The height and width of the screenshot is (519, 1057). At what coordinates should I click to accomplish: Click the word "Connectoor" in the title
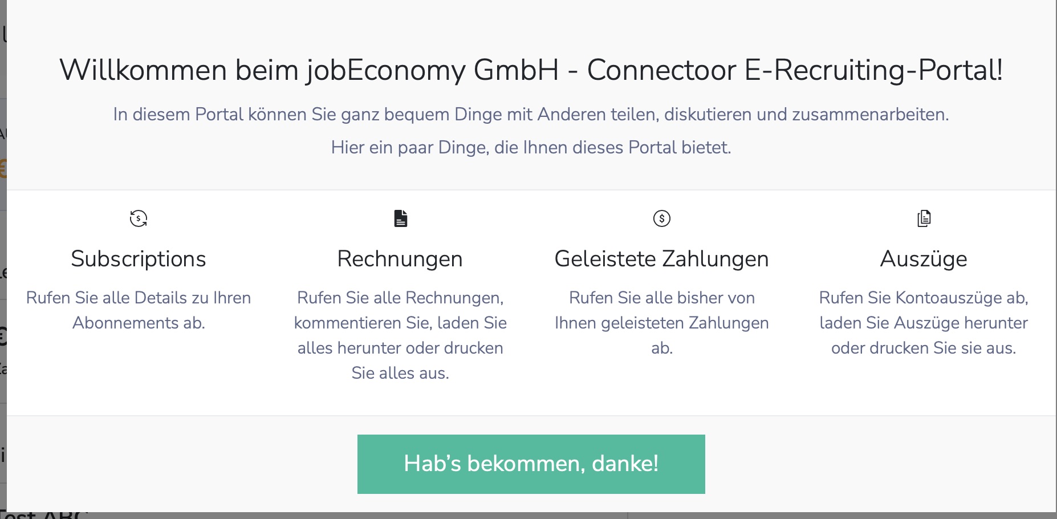(662, 70)
